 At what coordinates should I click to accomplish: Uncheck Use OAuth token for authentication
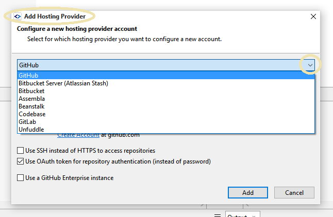coord(20,161)
